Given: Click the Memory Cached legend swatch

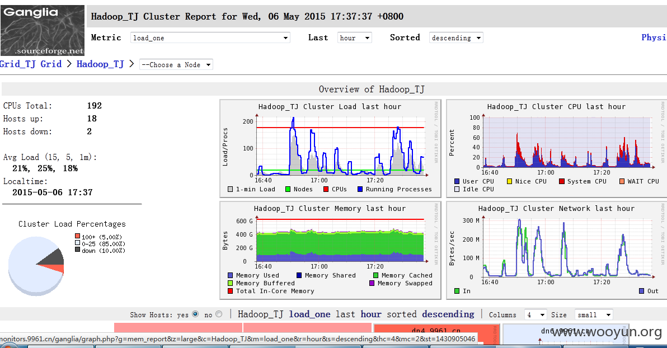Looking at the screenshot, I should coord(375,275).
